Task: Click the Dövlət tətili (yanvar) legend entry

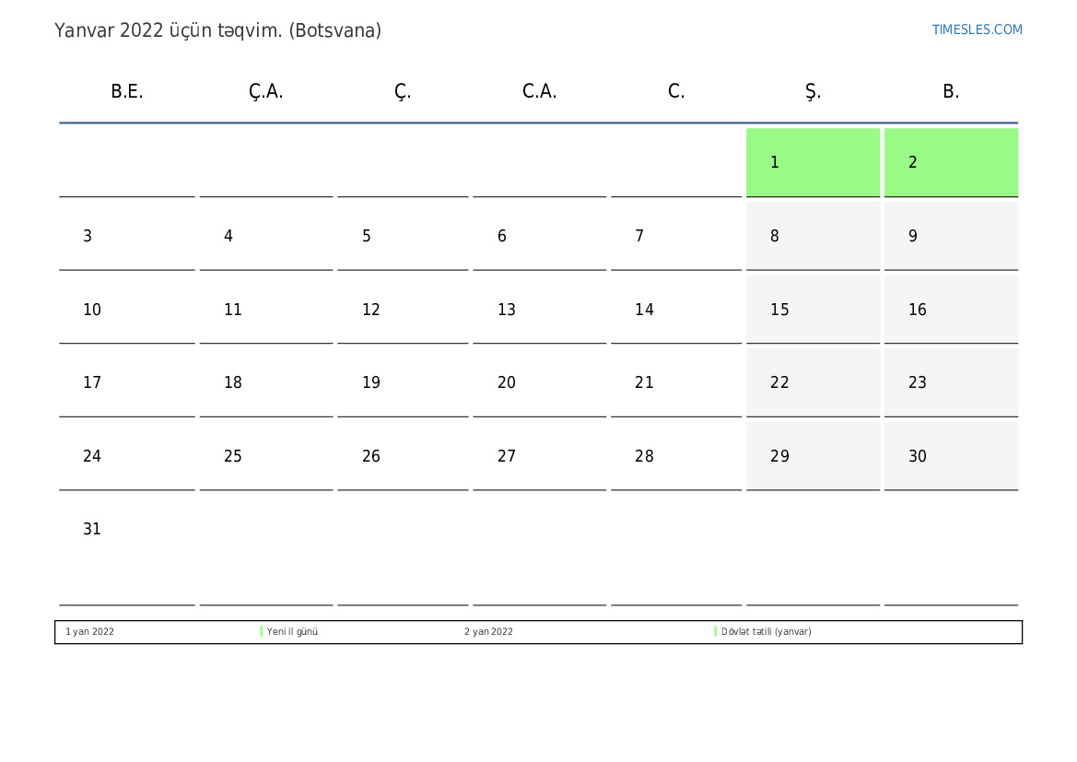Action: point(766,632)
